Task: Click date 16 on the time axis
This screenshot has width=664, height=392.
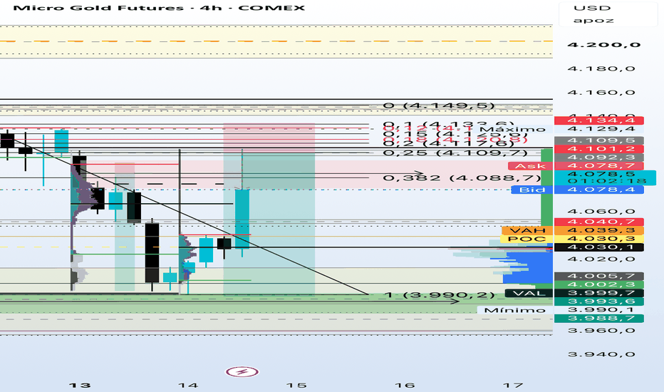Action: tap(405, 385)
